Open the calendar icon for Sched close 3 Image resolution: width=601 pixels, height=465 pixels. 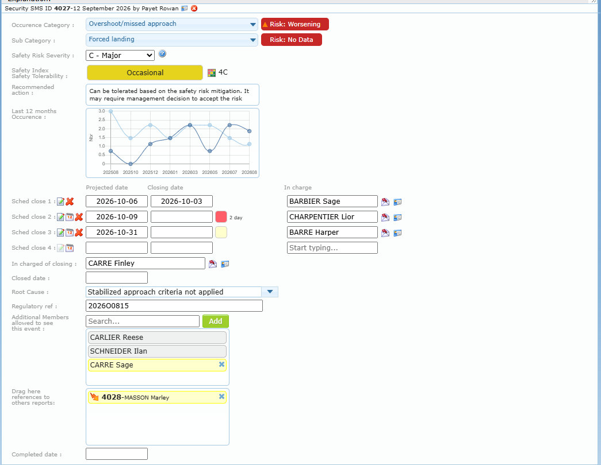(70, 232)
